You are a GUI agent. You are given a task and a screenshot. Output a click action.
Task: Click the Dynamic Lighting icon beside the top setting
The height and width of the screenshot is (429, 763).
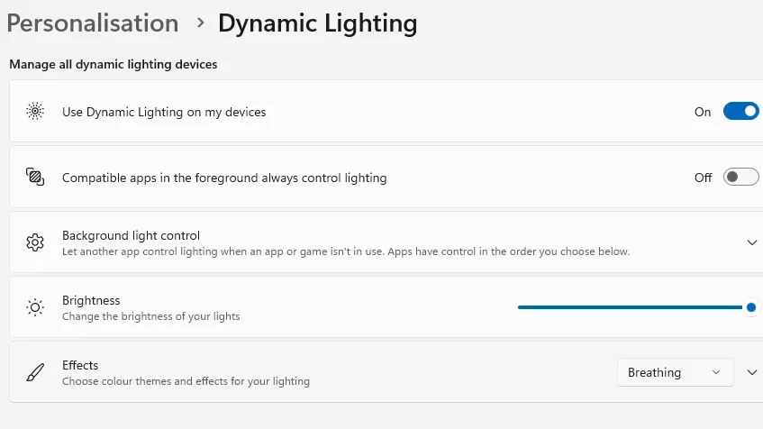pos(35,112)
